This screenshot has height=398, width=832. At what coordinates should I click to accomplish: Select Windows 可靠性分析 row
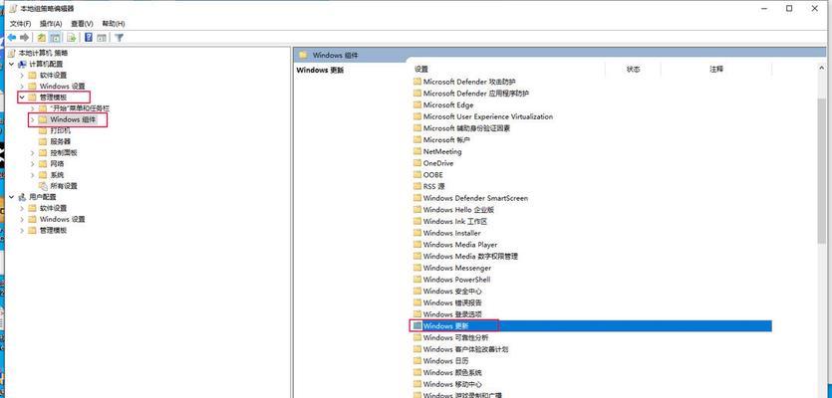point(450,337)
